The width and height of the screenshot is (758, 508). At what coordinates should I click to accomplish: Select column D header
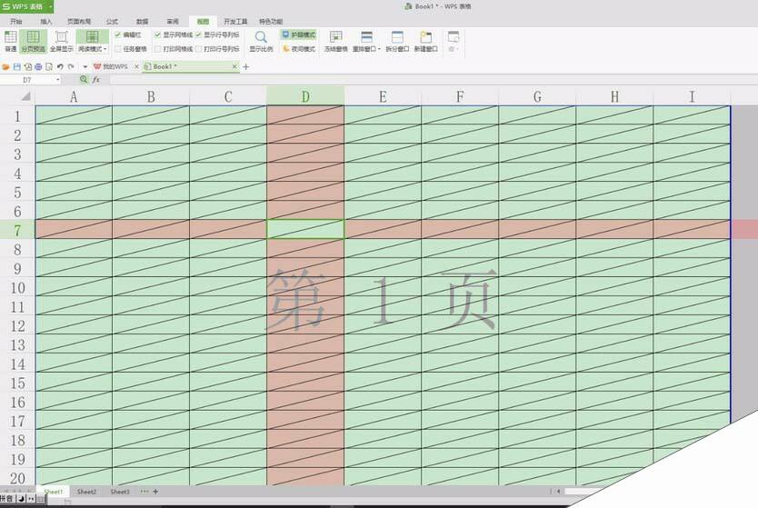305,96
